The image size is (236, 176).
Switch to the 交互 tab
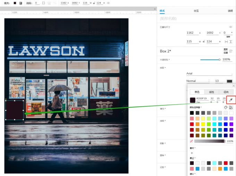click(x=196, y=11)
